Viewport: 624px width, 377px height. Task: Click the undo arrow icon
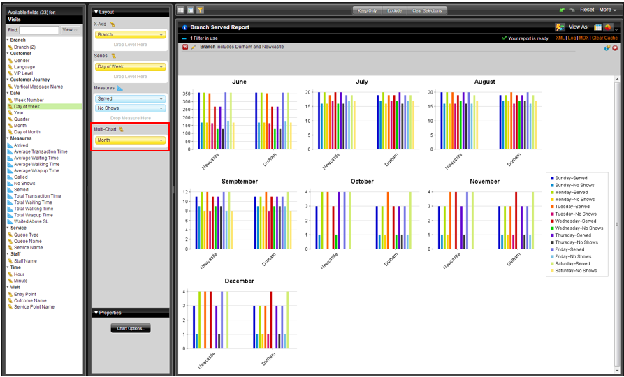click(562, 10)
